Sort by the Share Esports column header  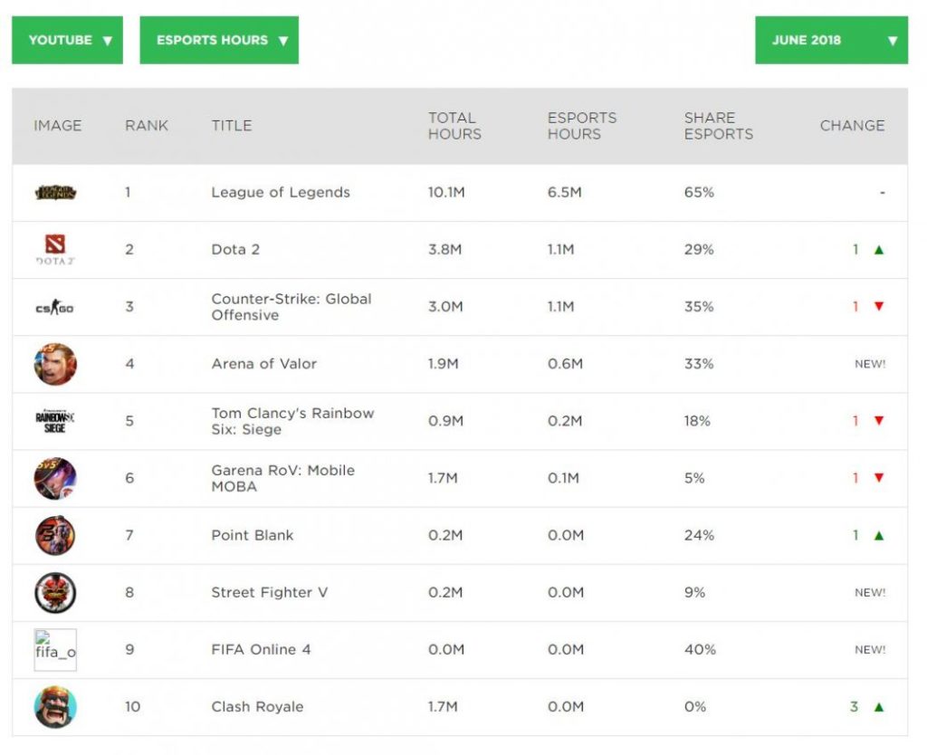pos(719,126)
